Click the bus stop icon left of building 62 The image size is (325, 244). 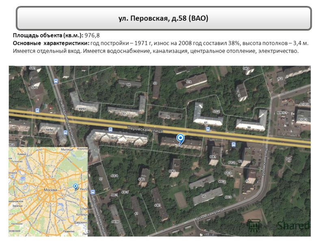(x=234, y=144)
